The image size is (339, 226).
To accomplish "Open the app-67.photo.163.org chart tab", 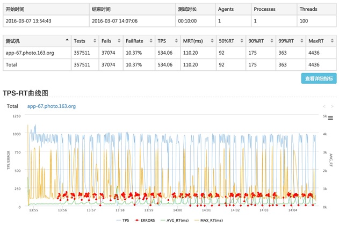I will (x=52, y=106).
